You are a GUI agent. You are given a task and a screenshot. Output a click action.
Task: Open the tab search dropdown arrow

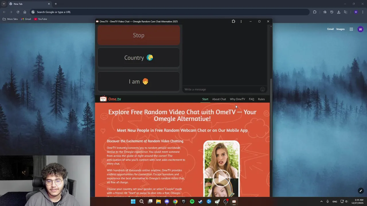pyautogui.click(x=4, y=4)
